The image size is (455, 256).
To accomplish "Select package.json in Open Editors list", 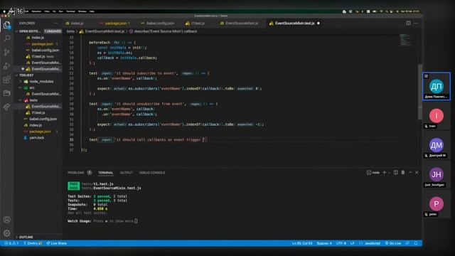I will point(43,44).
